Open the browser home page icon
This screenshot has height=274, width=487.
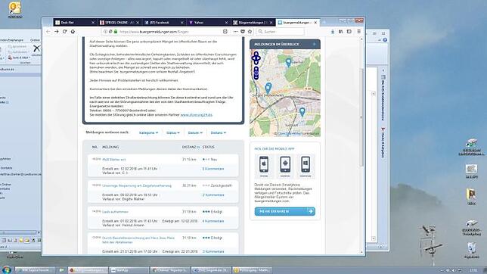[x=73, y=32]
